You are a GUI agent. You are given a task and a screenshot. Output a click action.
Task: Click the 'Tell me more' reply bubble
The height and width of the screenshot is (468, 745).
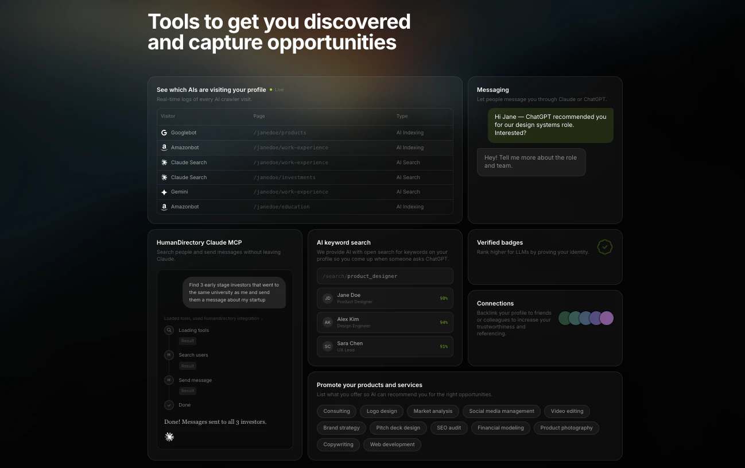(531, 162)
